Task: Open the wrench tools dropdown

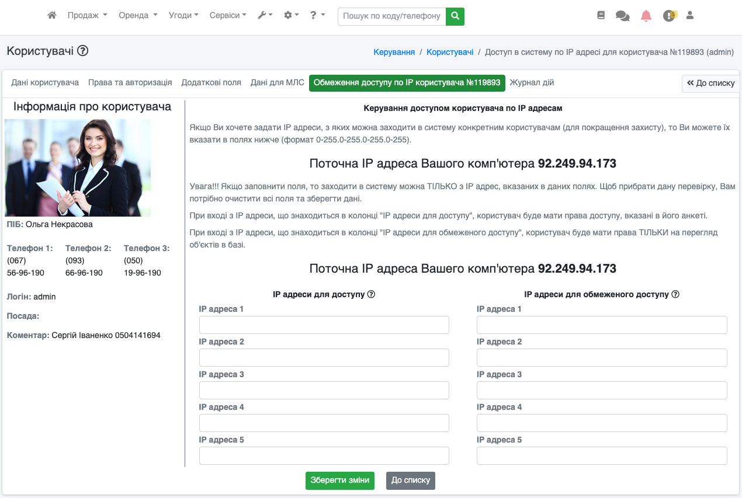Action: [x=265, y=16]
